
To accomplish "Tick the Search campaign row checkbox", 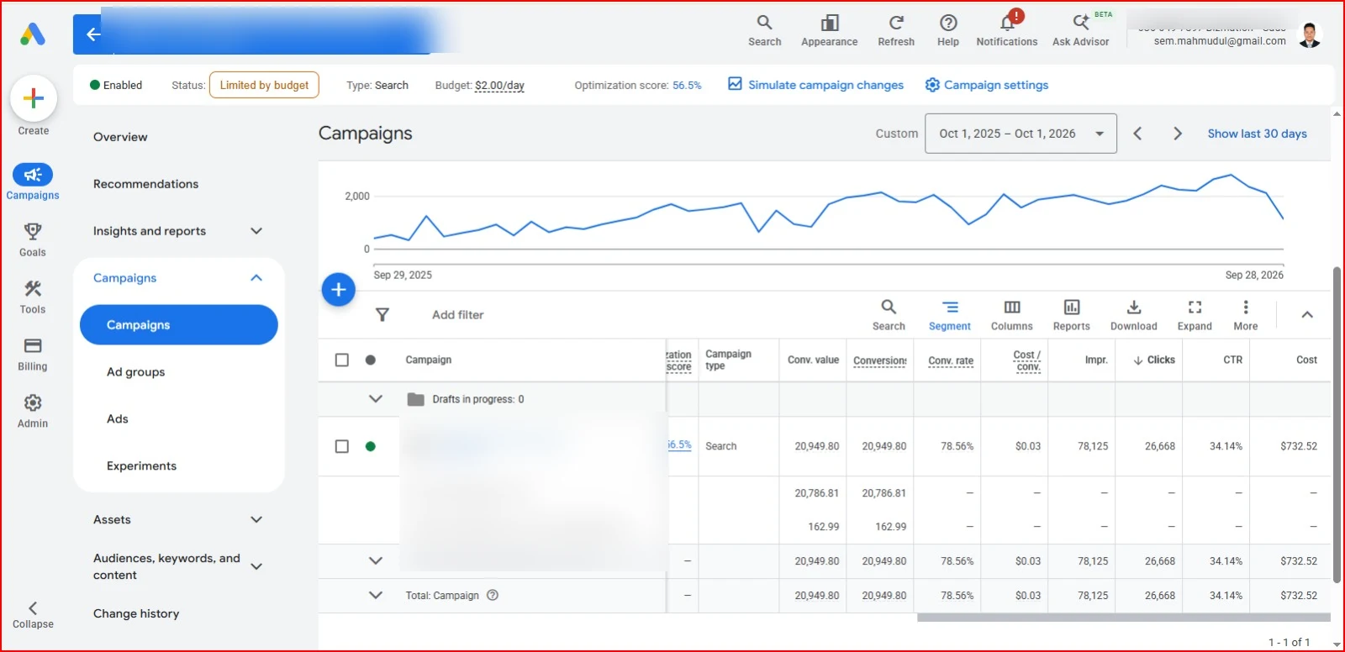I will [x=342, y=446].
